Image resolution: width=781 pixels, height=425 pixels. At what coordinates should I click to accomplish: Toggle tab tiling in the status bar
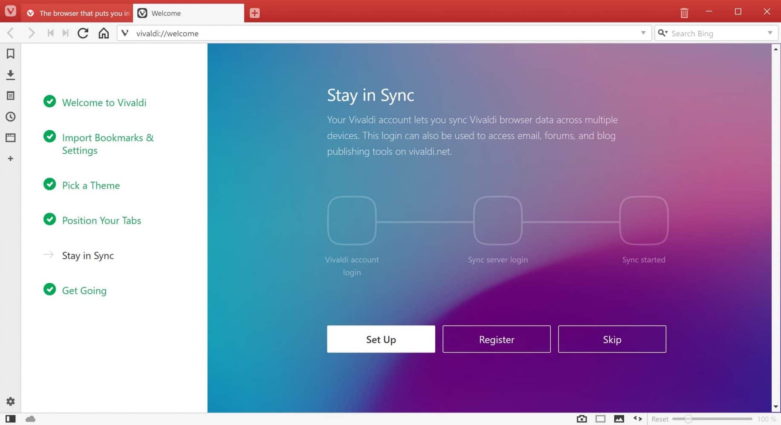[600, 419]
